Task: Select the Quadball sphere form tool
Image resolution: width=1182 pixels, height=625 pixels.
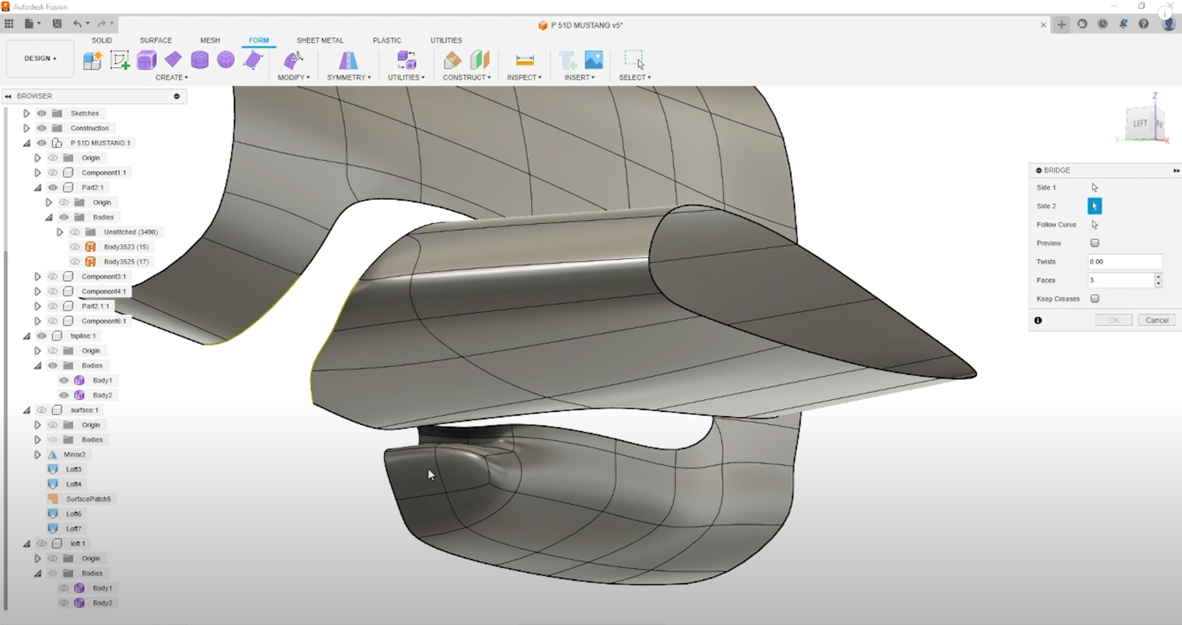Action: point(226,60)
